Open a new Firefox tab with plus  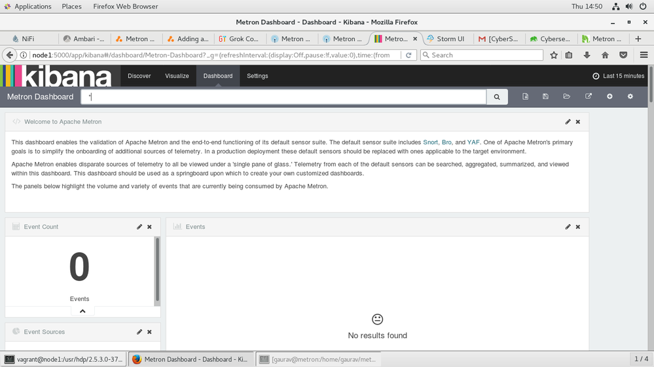(x=638, y=39)
